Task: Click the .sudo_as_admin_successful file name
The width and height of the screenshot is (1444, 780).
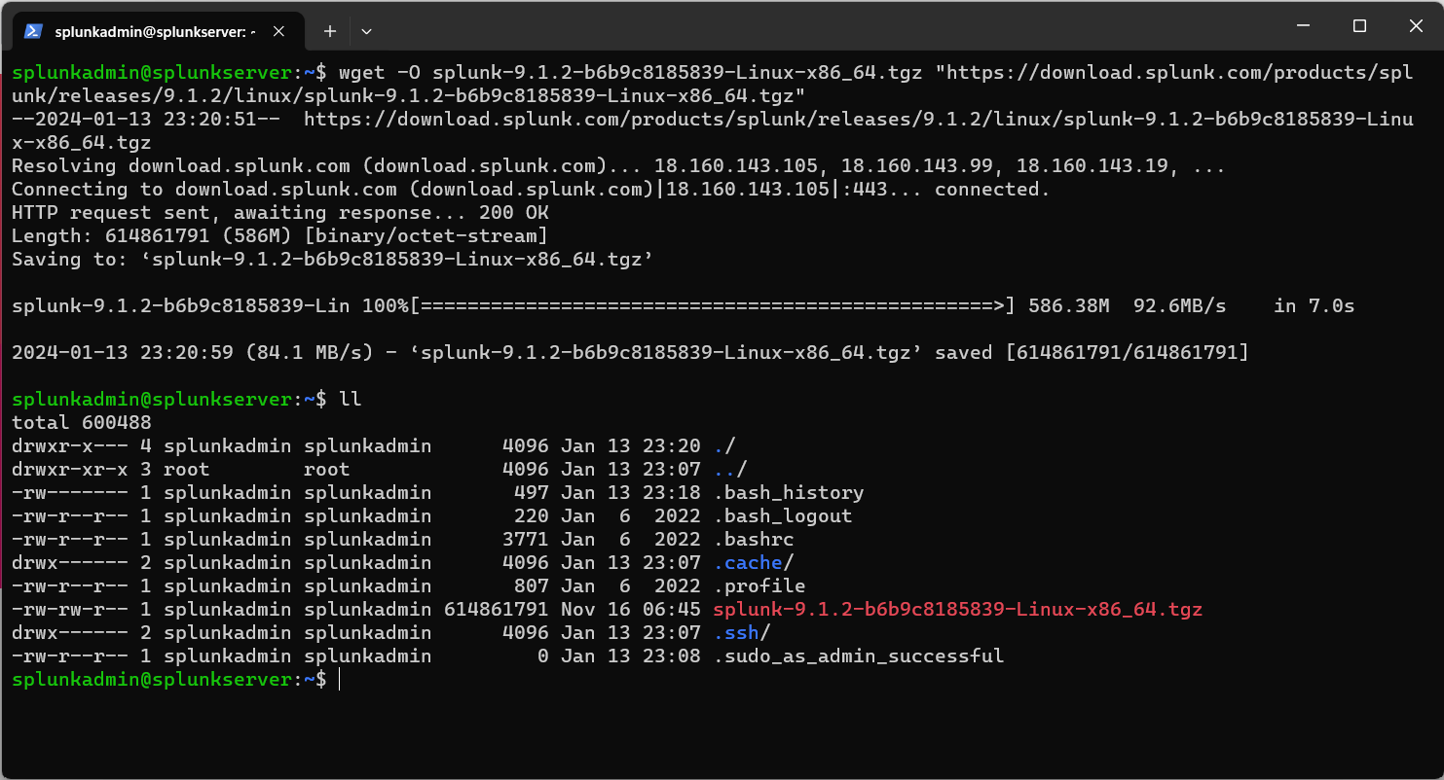Action: point(858,656)
